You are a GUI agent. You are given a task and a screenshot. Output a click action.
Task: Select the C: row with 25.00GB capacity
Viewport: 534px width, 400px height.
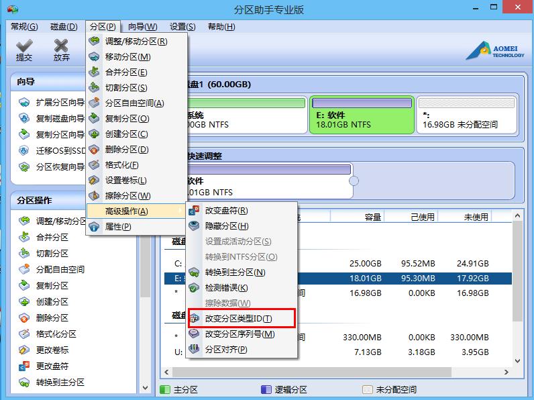[338, 263]
